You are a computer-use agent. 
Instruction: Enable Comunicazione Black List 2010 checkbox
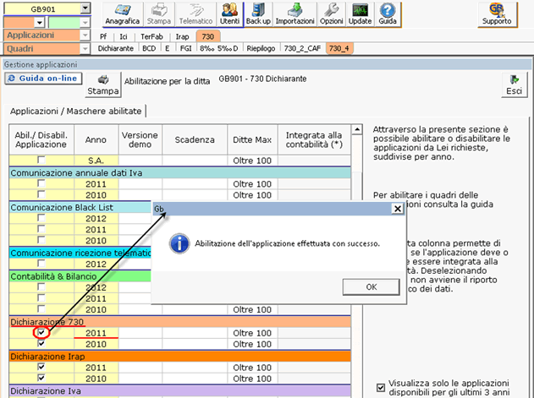pyautogui.click(x=41, y=240)
